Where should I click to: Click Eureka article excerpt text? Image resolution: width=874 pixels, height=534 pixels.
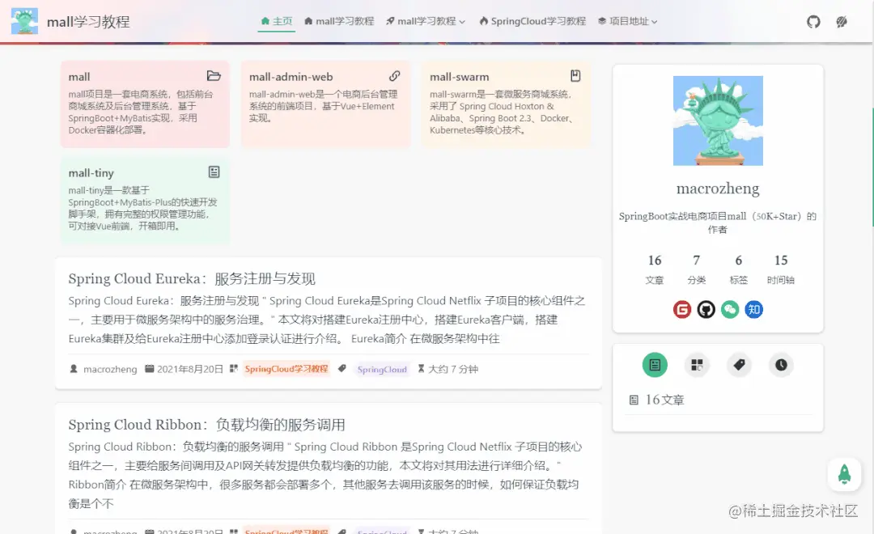pos(327,320)
